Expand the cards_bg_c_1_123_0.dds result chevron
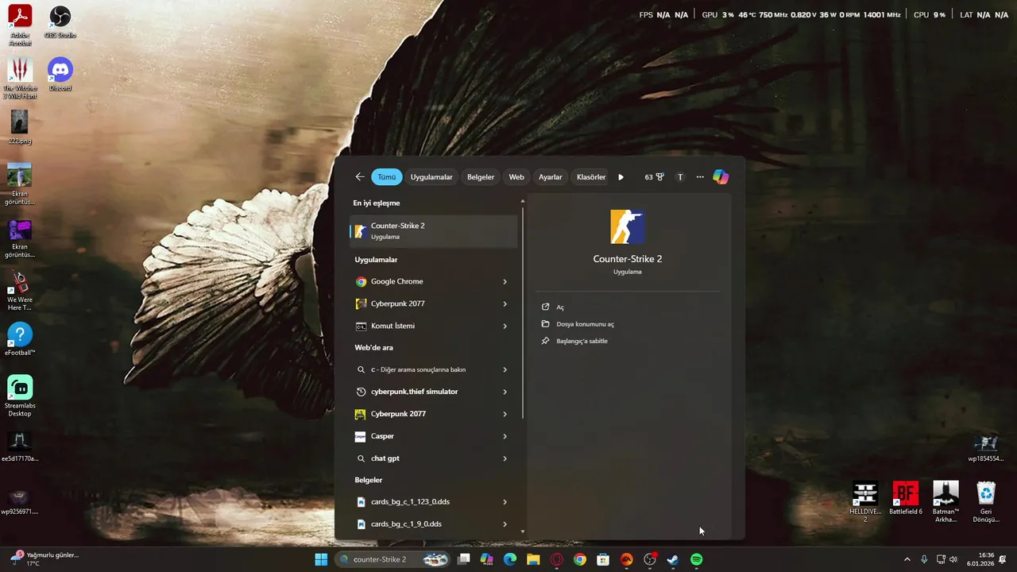Viewport: 1017px width, 572px height. click(x=505, y=502)
